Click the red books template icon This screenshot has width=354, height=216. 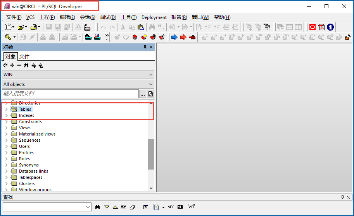(135, 37)
